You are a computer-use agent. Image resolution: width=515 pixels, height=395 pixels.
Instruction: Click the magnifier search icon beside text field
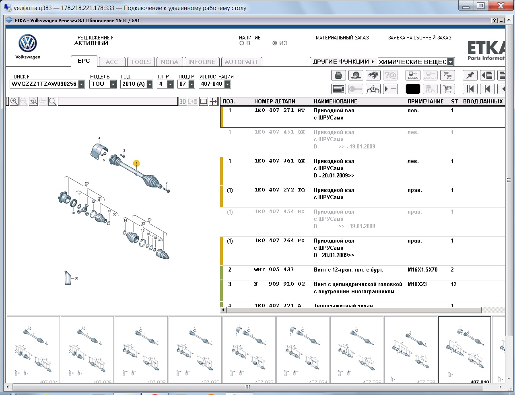click(x=53, y=101)
